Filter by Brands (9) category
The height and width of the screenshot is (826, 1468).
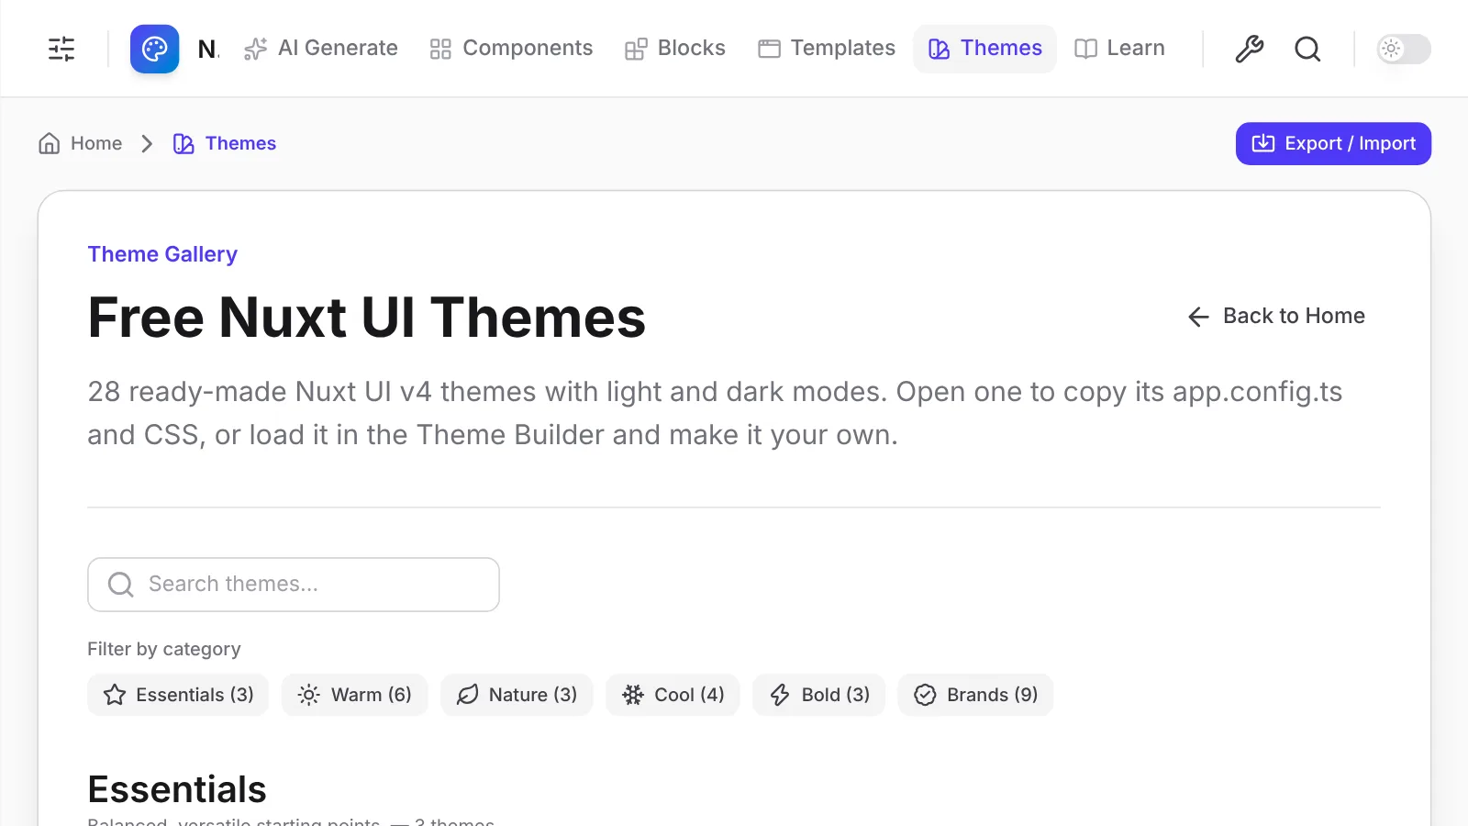pyautogui.click(x=975, y=695)
